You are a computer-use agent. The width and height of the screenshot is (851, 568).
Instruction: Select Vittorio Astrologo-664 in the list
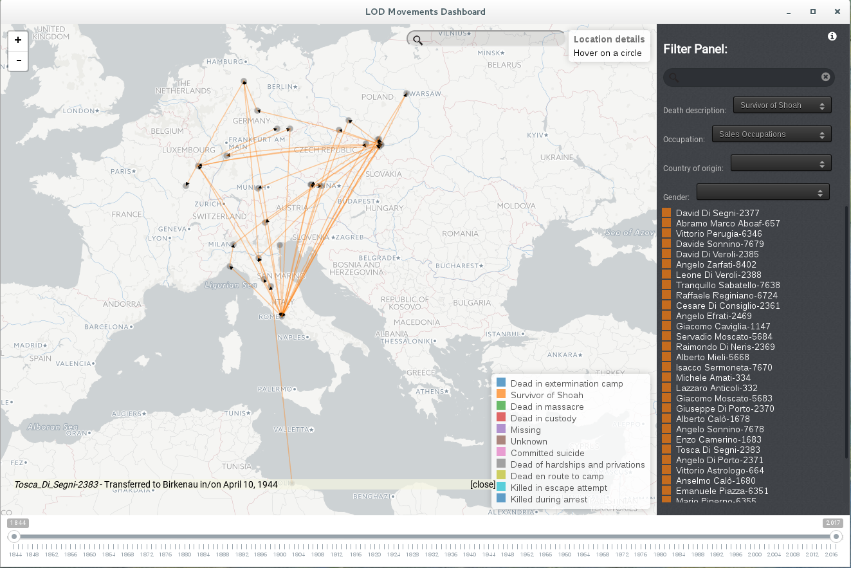[x=720, y=470]
